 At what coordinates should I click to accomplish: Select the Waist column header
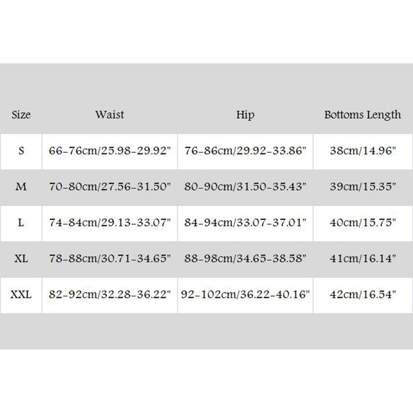click(x=110, y=115)
